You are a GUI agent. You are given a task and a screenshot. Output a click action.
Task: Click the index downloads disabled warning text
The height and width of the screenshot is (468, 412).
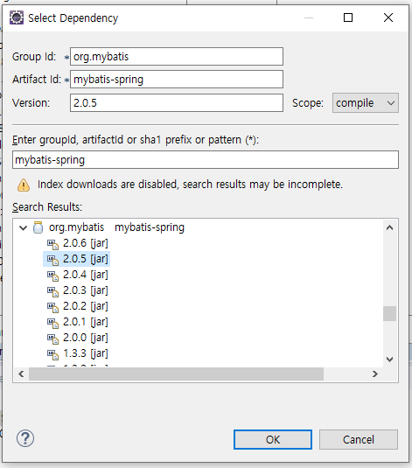click(x=190, y=185)
